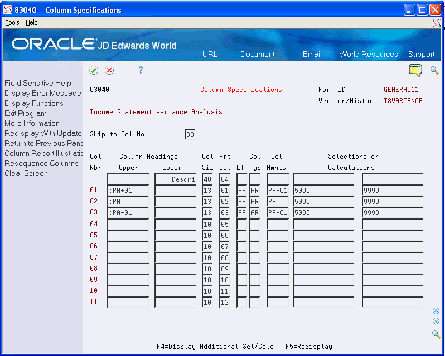Image resolution: width=445 pixels, height=356 pixels.
Task: Select Return to Previous Panel
Action: point(43,143)
